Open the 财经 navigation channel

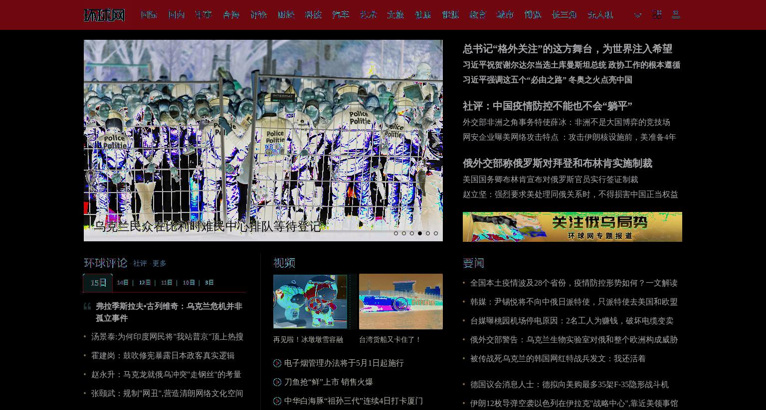(286, 15)
